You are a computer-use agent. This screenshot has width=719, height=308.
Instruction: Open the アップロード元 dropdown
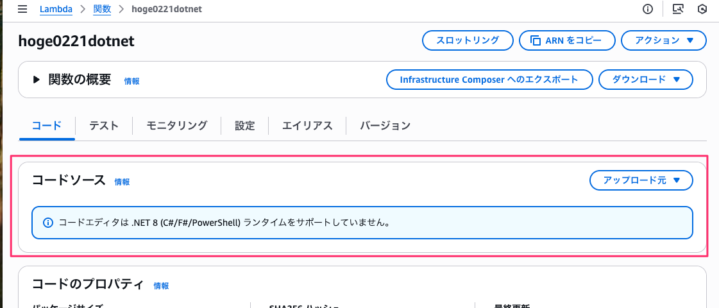641,180
